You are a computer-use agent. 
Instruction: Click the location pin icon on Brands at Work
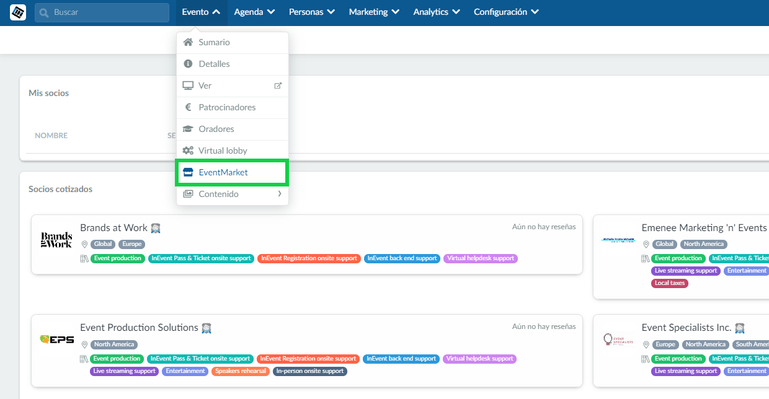tap(84, 244)
